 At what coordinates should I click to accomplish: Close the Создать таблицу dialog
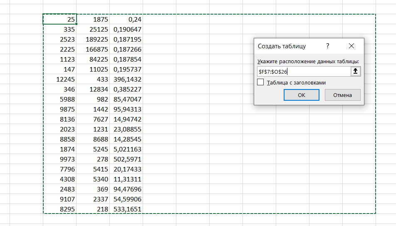point(351,46)
